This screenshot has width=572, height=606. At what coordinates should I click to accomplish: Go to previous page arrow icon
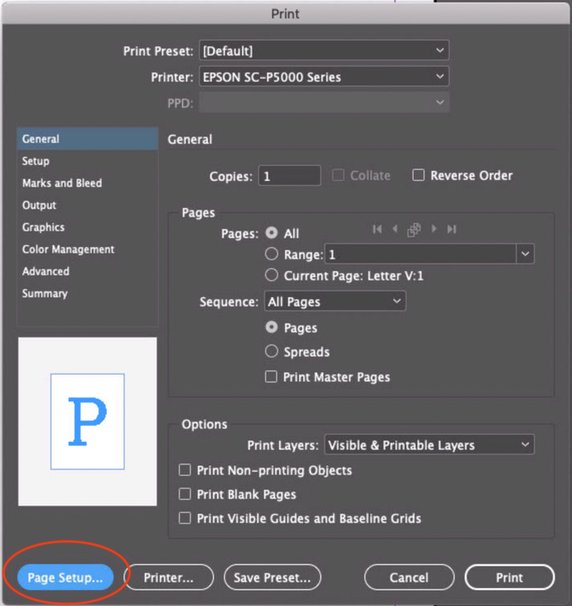click(395, 229)
